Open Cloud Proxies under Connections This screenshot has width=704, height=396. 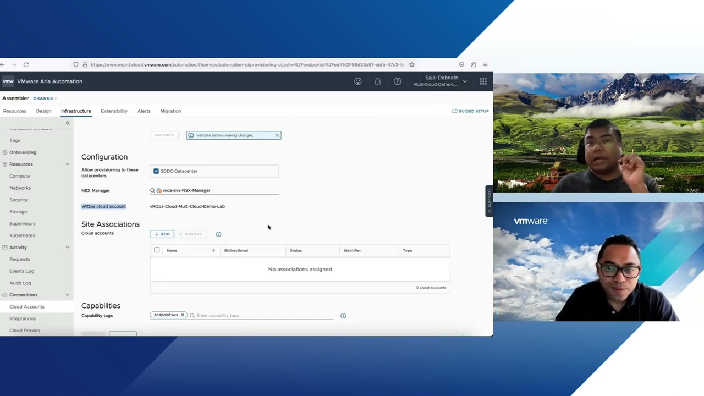click(25, 331)
